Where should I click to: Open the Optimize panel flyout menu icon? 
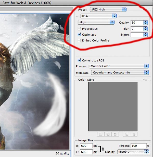coord(145,10)
